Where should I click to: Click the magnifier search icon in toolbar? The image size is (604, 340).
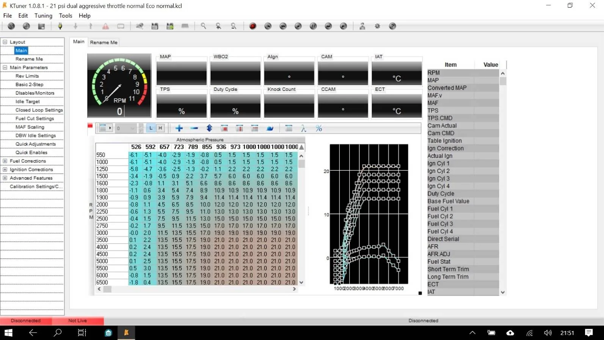pos(204,26)
